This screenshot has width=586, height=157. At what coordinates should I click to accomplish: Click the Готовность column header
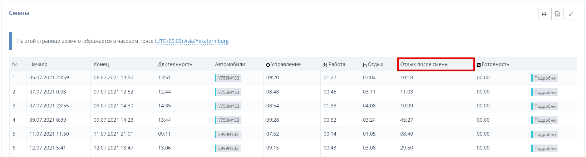coord(495,65)
